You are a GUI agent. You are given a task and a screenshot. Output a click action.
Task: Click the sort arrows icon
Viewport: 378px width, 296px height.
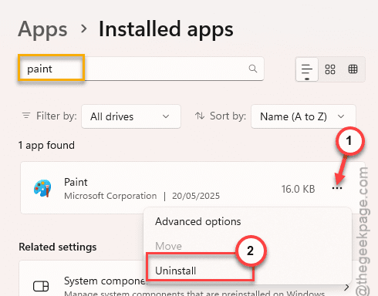click(x=200, y=116)
